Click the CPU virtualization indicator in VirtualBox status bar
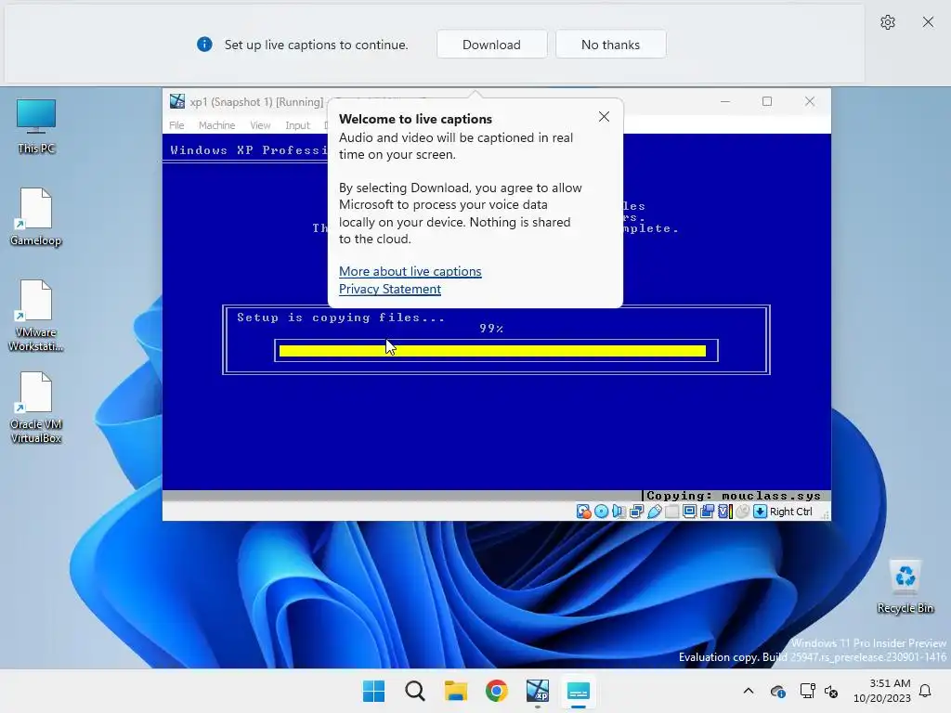 pyautogui.click(x=724, y=512)
